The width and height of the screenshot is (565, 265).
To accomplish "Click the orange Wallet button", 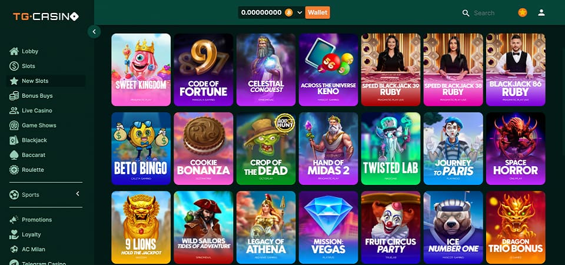I will (317, 12).
